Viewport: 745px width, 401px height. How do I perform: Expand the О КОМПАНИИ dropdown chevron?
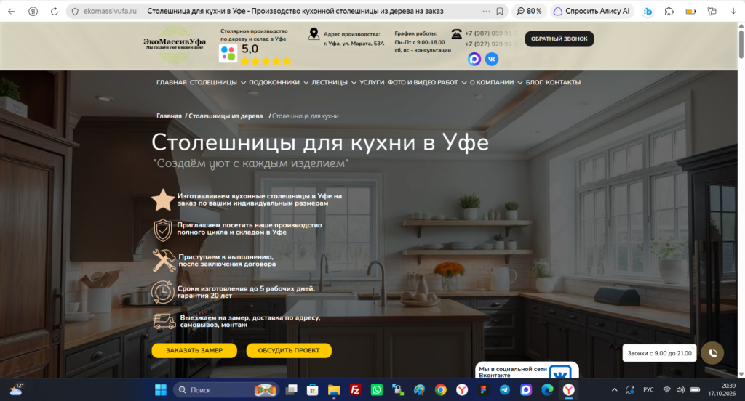(519, 83)
